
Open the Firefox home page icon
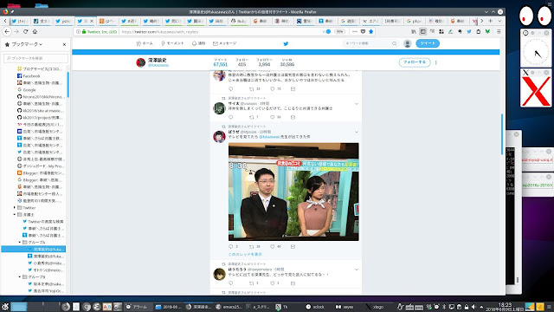(35, 31)
